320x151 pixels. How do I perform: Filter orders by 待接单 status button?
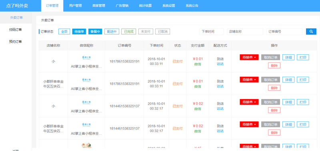pos(79,32)
